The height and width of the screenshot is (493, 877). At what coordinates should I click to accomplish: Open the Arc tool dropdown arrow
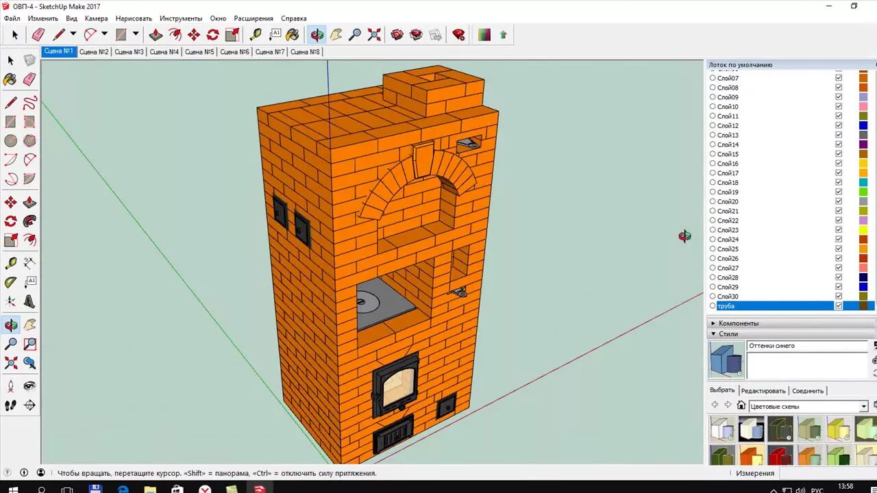(x=104, y=34)
